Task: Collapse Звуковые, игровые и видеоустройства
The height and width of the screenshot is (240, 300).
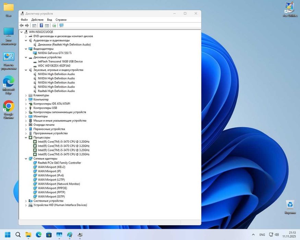Action: pos(26,70)
